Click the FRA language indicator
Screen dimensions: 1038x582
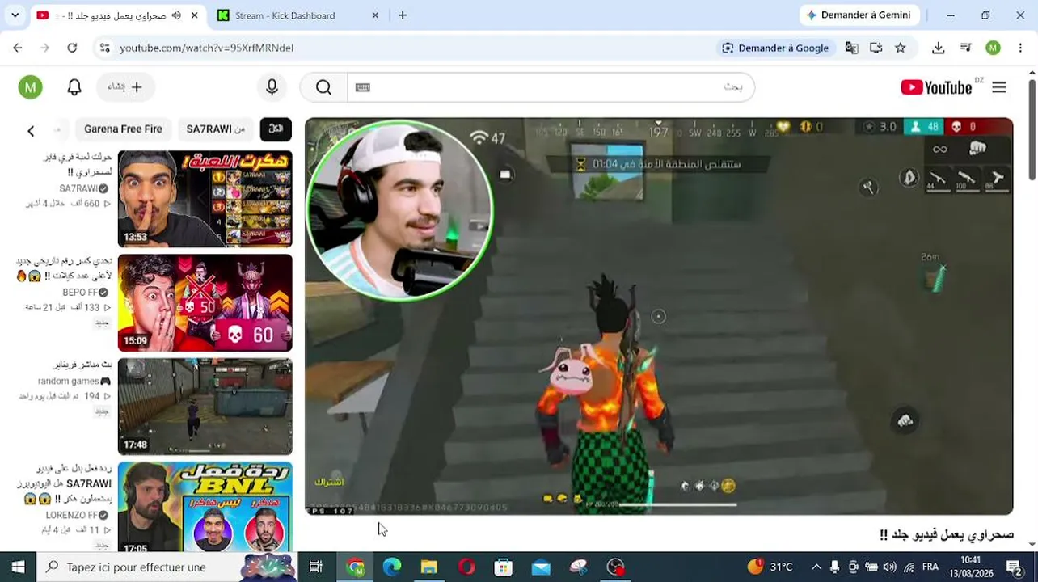[930, 567]
